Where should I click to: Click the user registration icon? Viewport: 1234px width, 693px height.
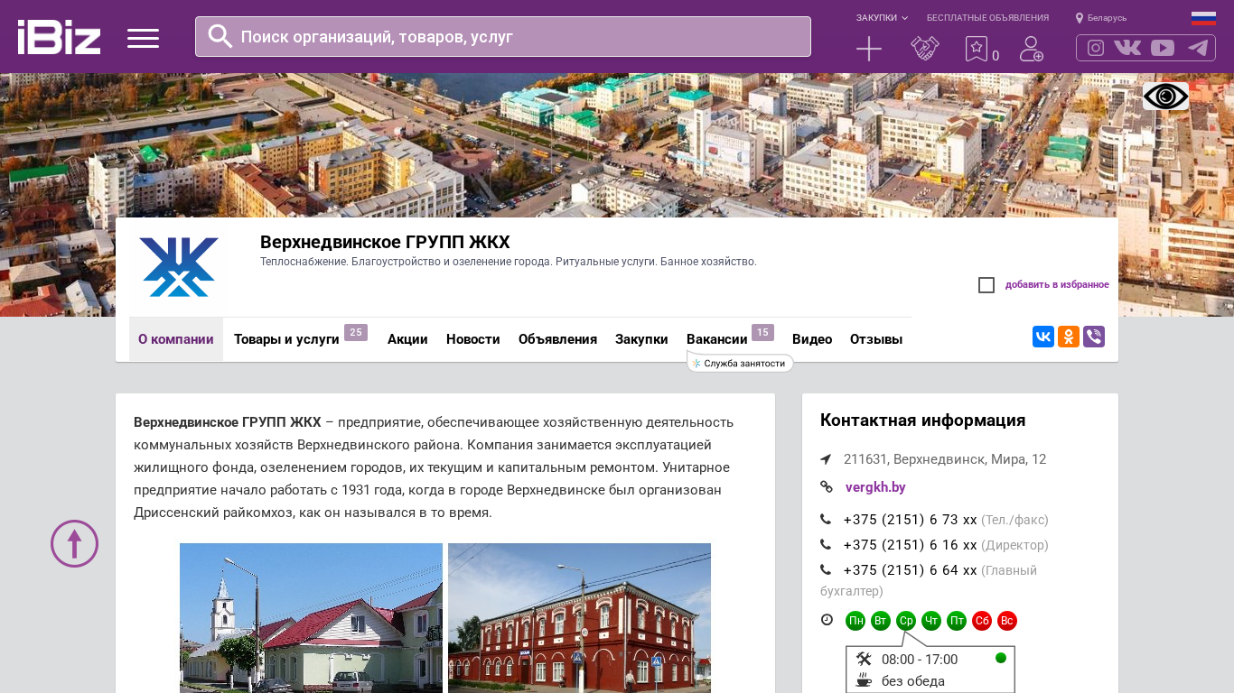[1031, 49]
